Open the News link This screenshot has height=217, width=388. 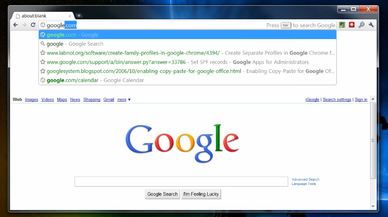[75, 99]
